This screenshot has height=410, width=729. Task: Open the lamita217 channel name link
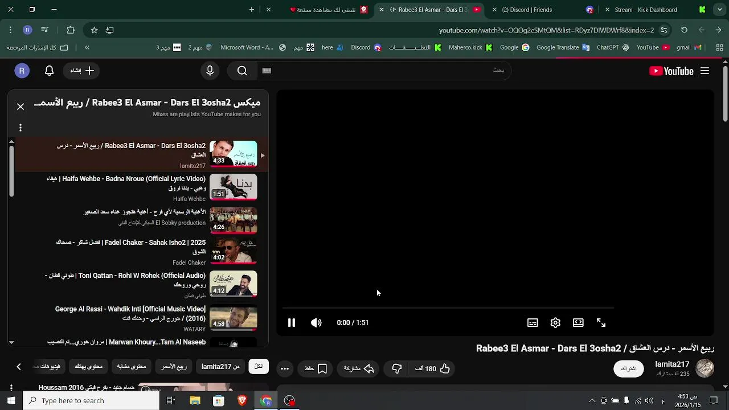click(672, 364)
